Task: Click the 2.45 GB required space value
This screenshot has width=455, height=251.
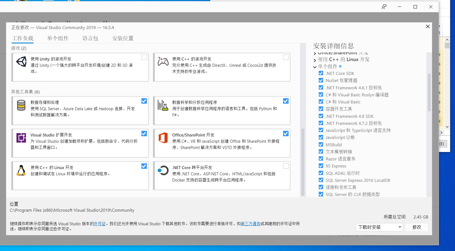Action: tap(421, 217)
